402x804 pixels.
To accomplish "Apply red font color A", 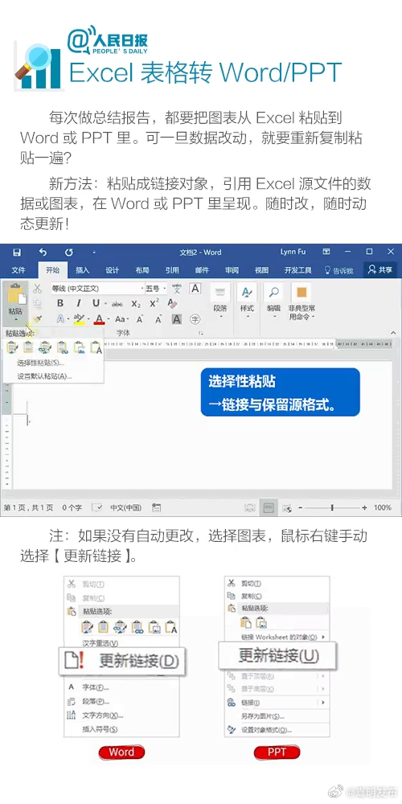I will click(x=99, y=319).
